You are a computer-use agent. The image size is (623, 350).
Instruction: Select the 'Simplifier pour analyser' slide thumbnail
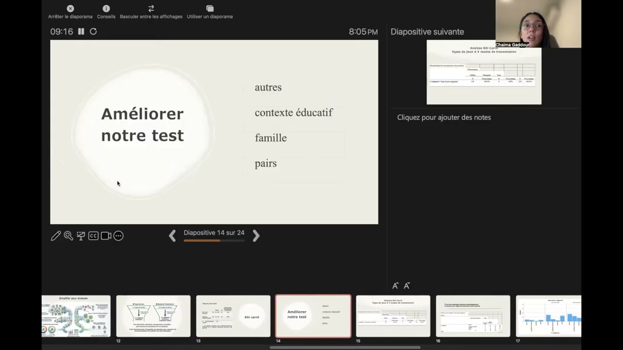[76, 316]
